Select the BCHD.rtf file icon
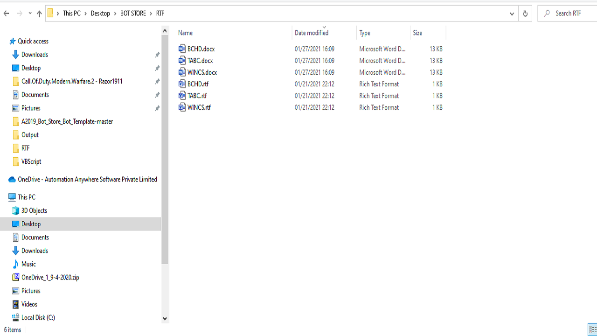The width and height of the screenshot is (597, 336). [x=182, y=84]
